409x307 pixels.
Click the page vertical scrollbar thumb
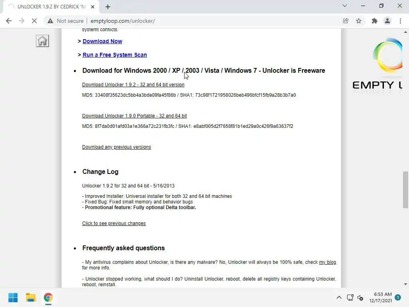[405, 190]
